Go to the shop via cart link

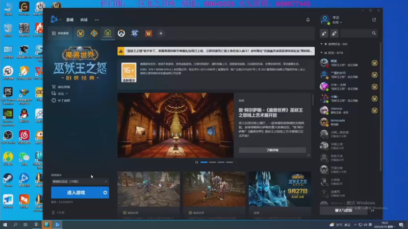[61, 87]
